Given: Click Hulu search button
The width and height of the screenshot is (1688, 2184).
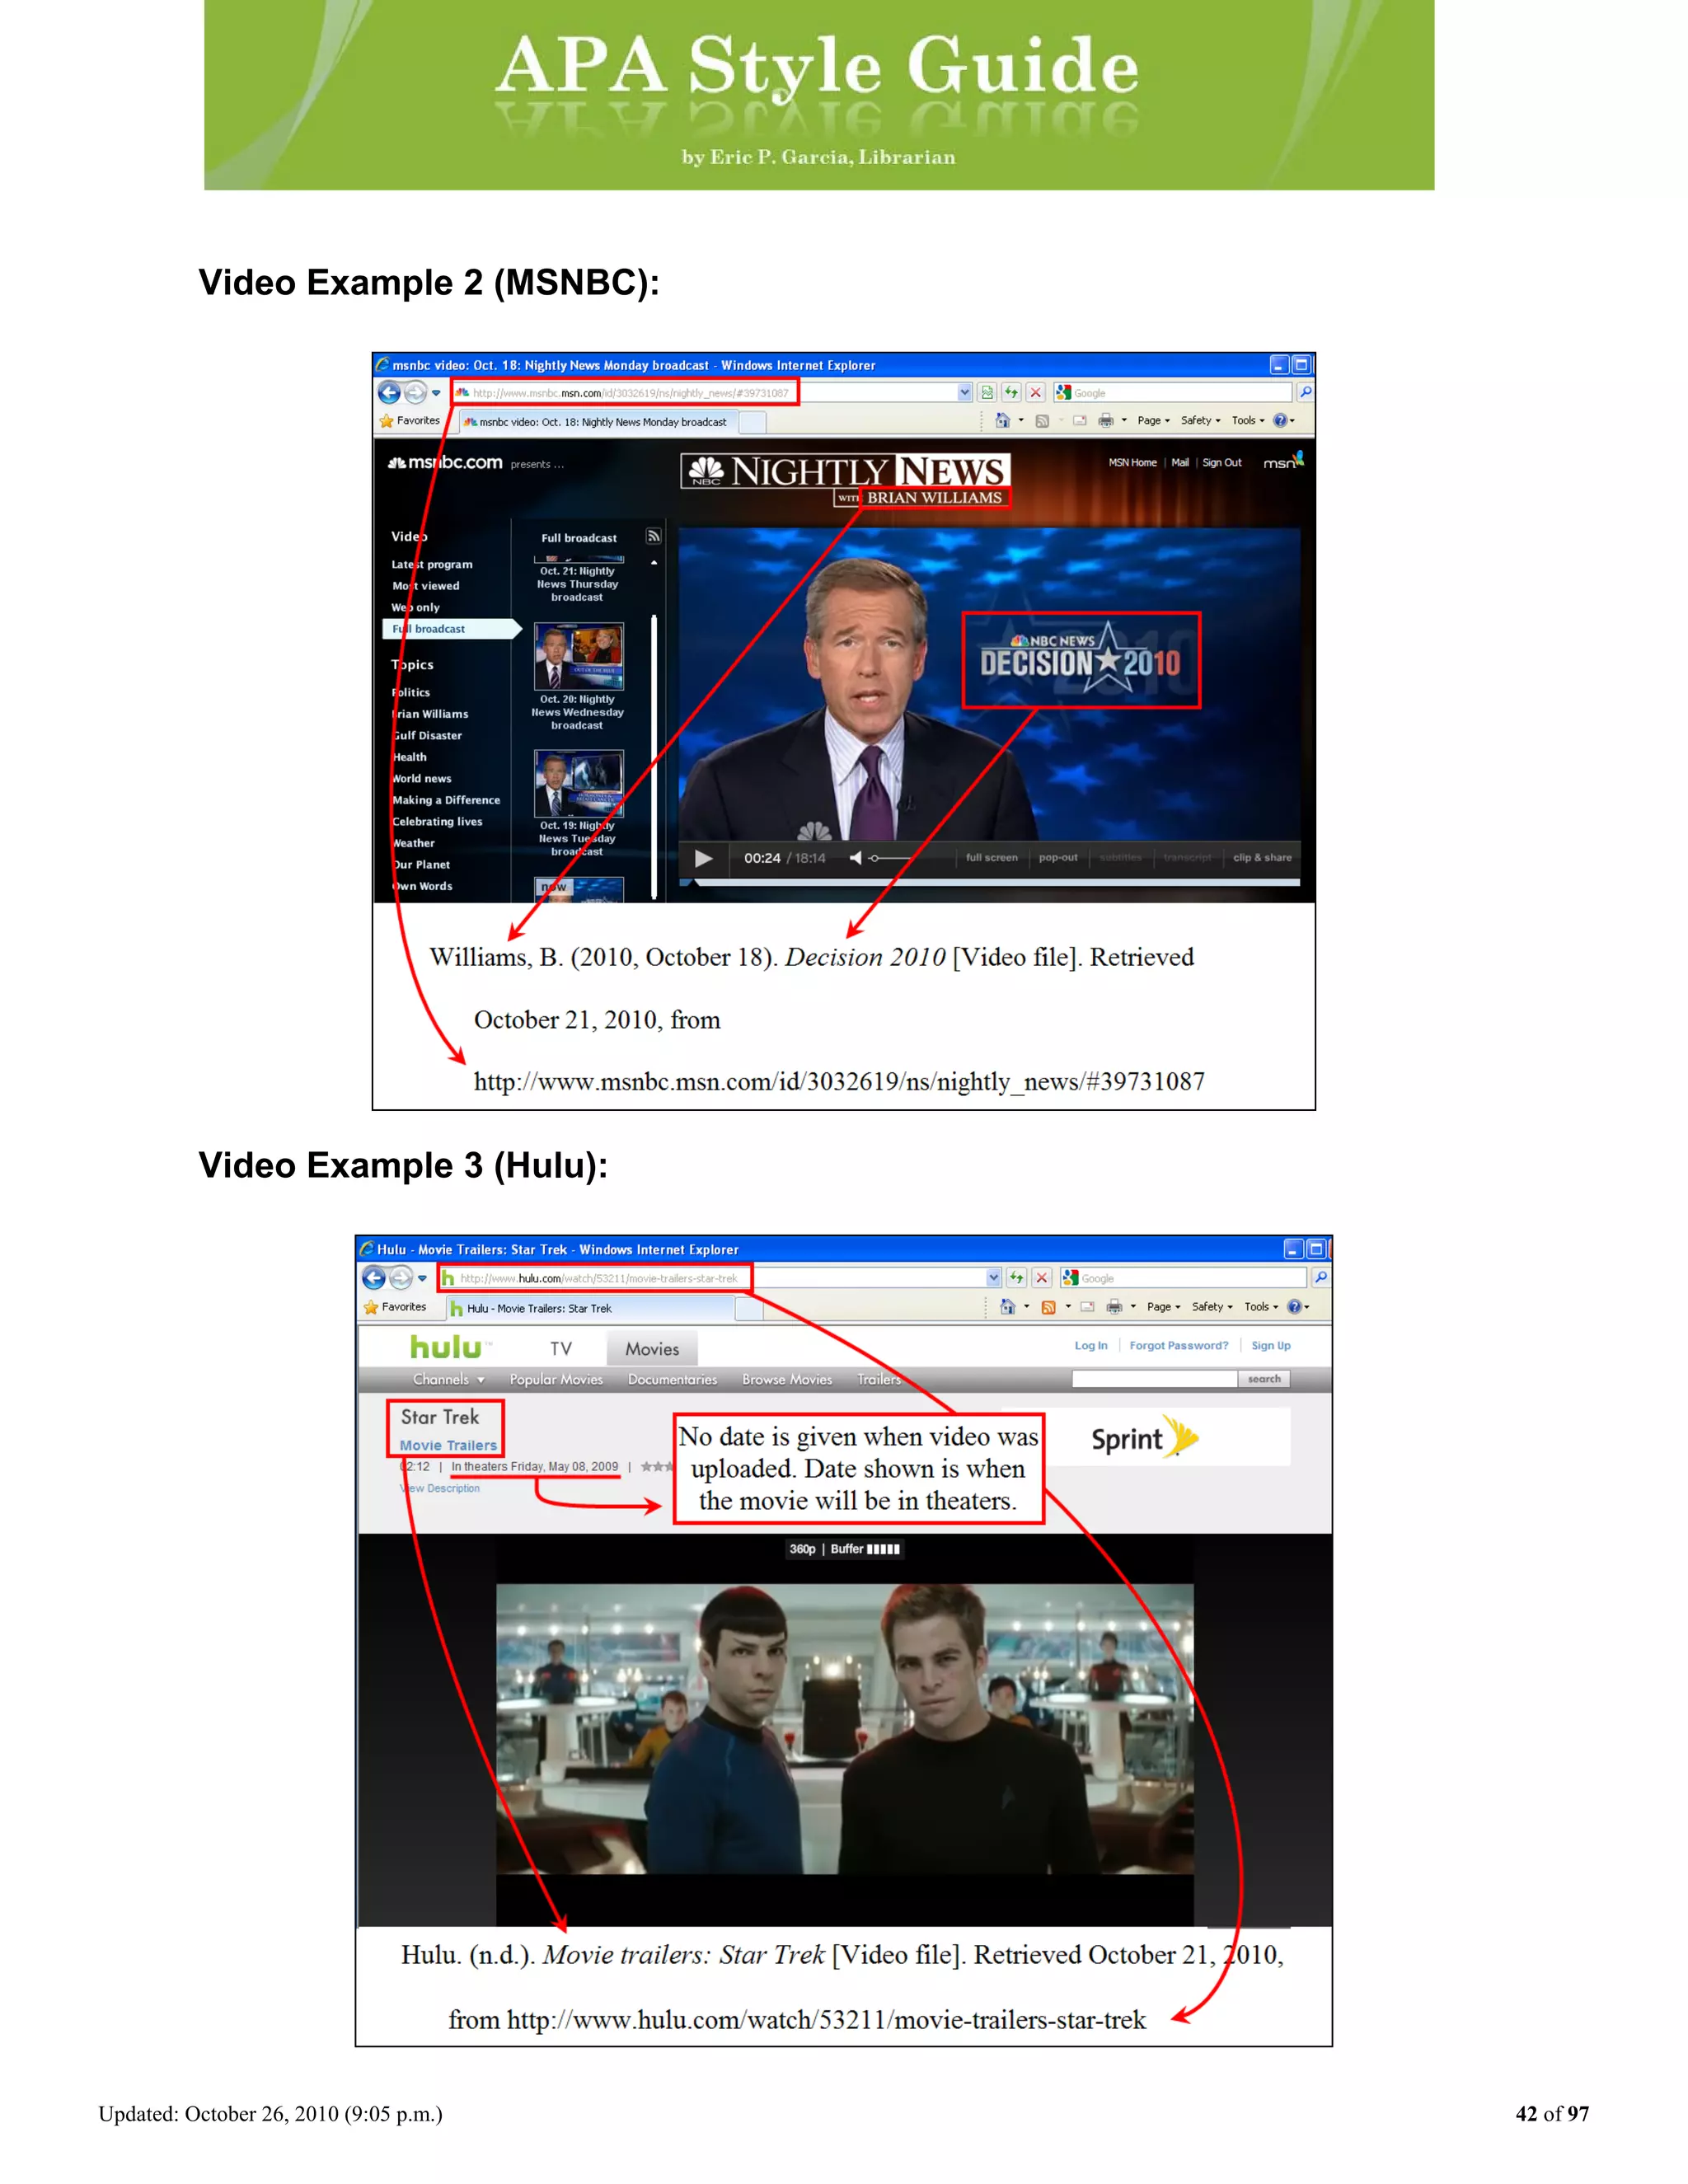Looking at the screenshot, I should (1264, 1379).
